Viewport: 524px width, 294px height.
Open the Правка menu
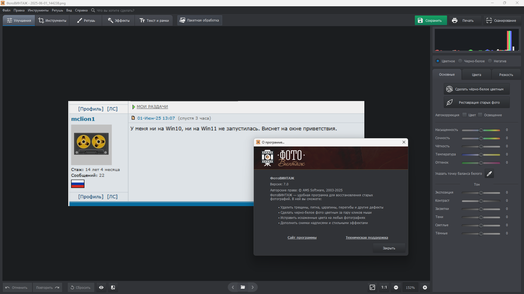19,10
